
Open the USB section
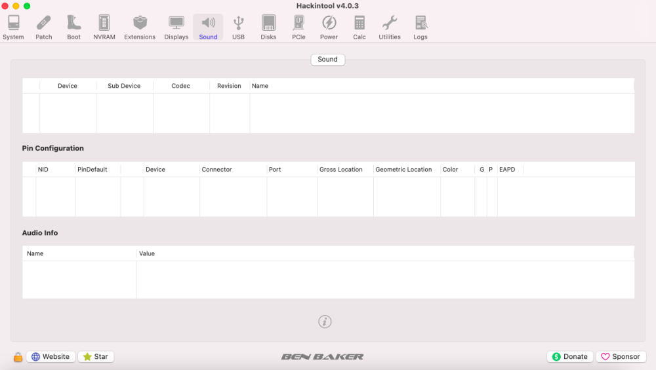239,28
